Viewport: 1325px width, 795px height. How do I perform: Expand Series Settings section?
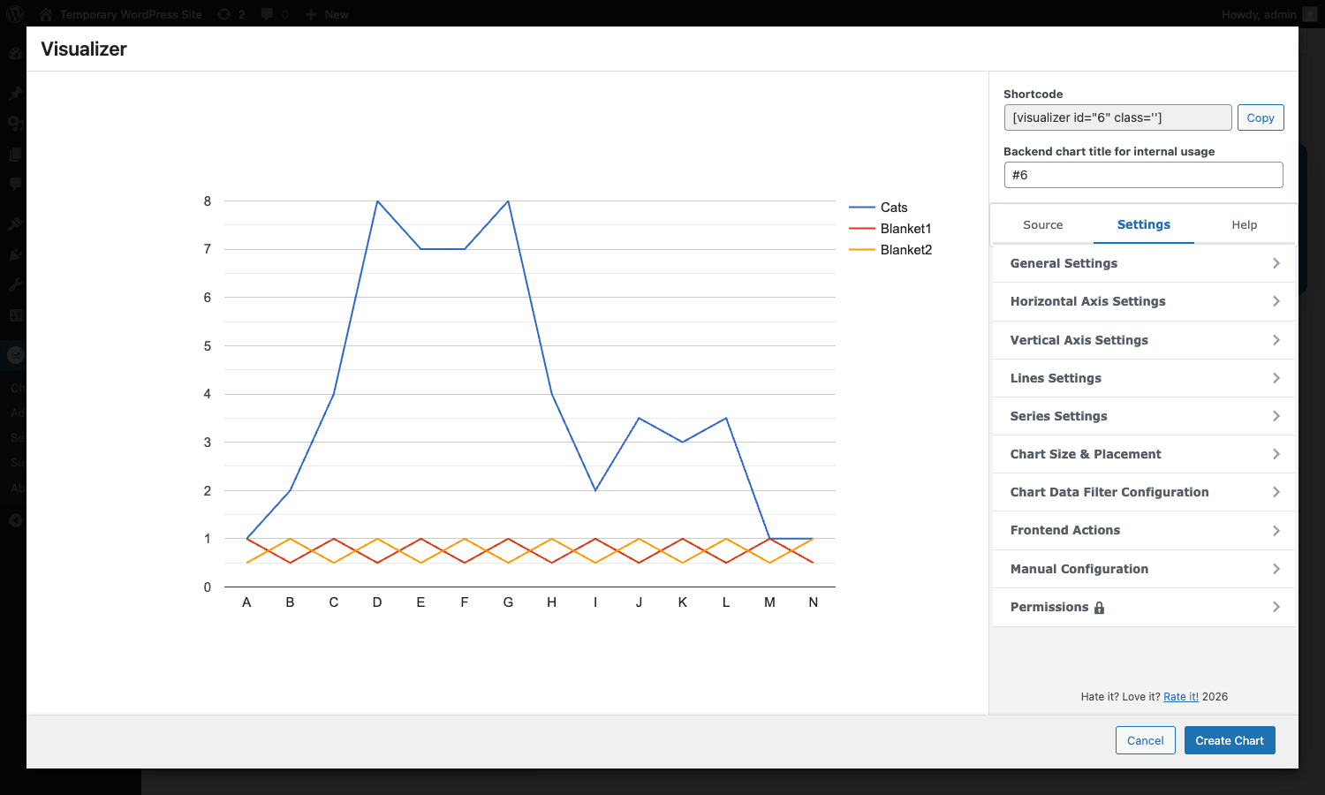1144,416
